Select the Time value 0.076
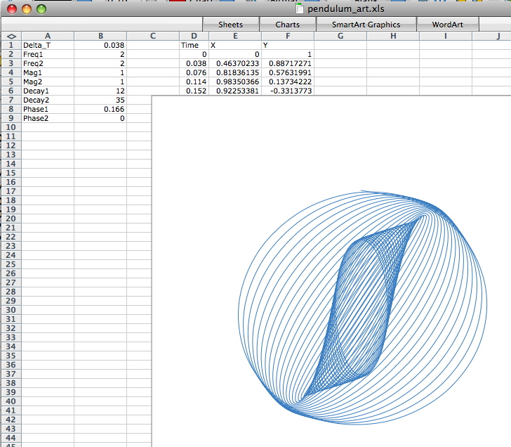511x447 pixels. coord(194,72)
